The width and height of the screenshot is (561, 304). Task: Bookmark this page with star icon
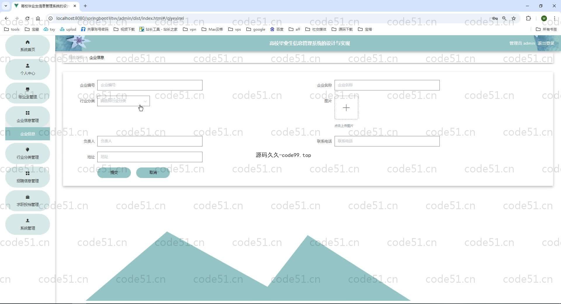click(514, 18)
